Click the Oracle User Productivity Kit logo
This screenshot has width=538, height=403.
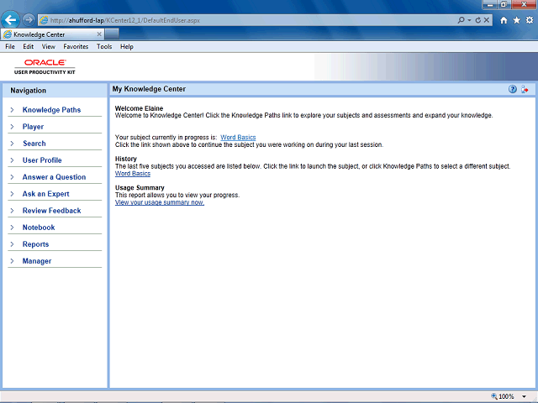[45, 66]
